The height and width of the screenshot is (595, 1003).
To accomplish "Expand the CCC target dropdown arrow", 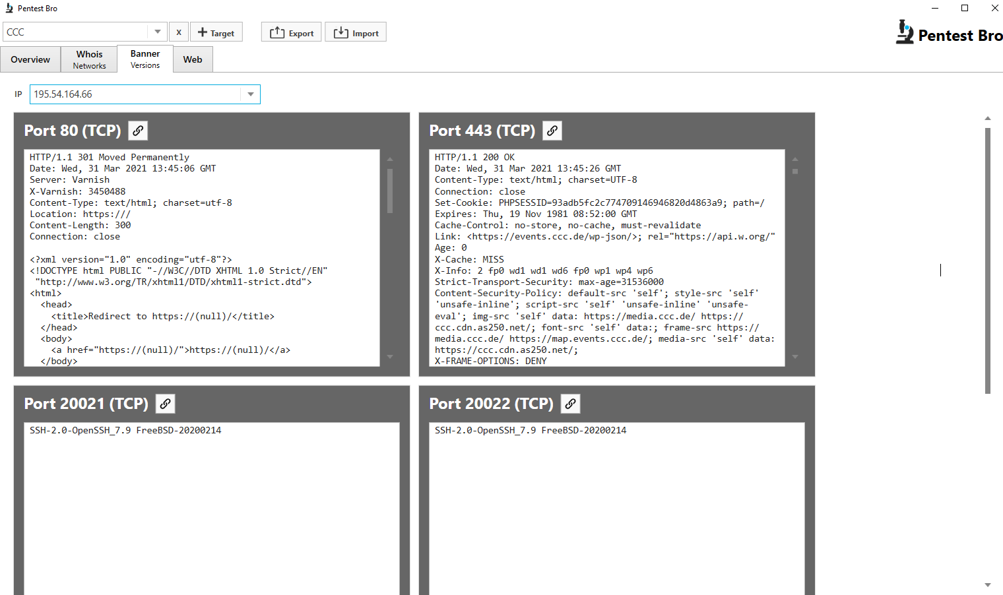I will click(157, 32).
